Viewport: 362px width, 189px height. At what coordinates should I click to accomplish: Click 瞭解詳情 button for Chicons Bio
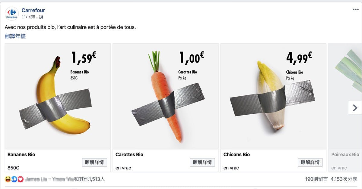coord(310,162)
